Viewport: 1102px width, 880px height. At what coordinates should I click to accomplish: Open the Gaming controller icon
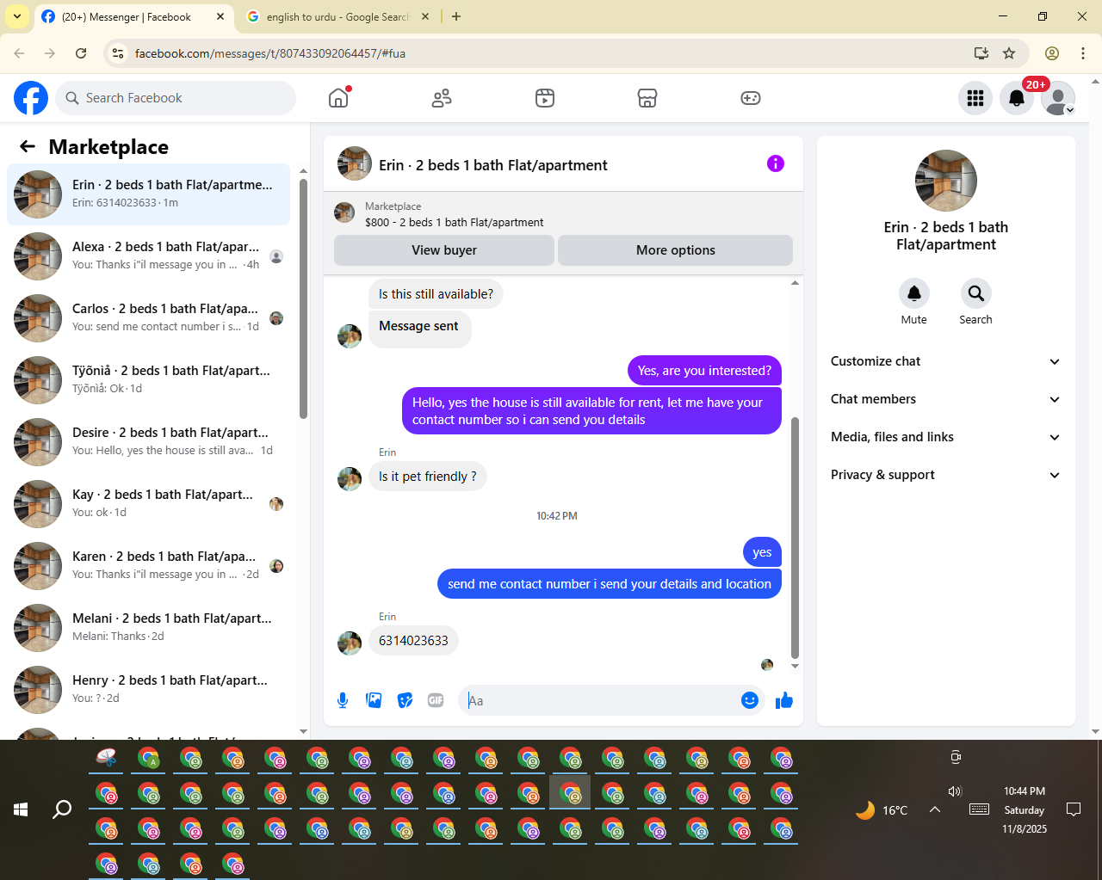tap(751, 98)
